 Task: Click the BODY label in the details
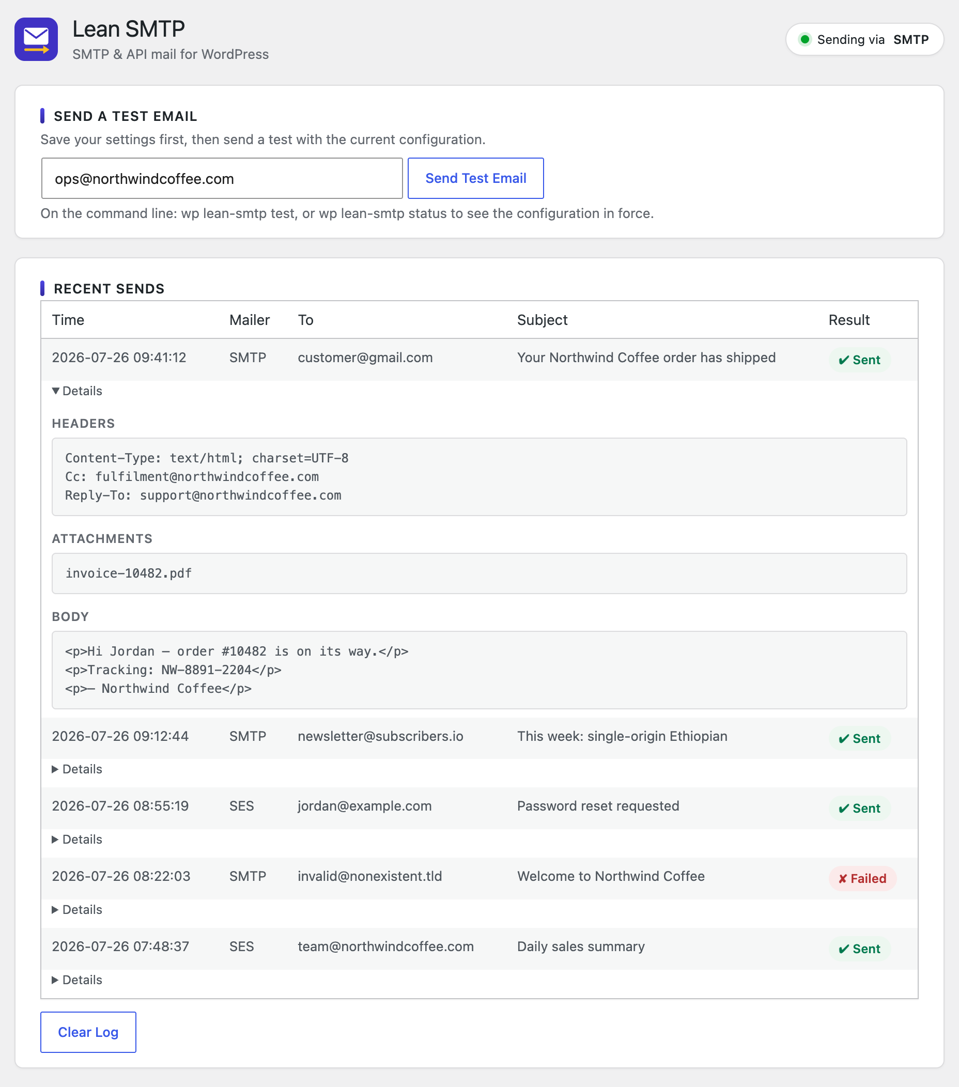pyautogui.click(x=70, y=616)
